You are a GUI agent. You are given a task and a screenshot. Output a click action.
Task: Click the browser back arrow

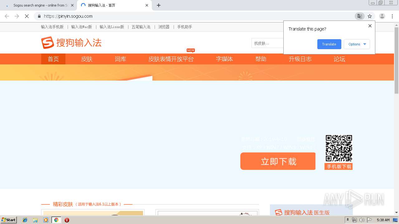[x=7, y=16]
